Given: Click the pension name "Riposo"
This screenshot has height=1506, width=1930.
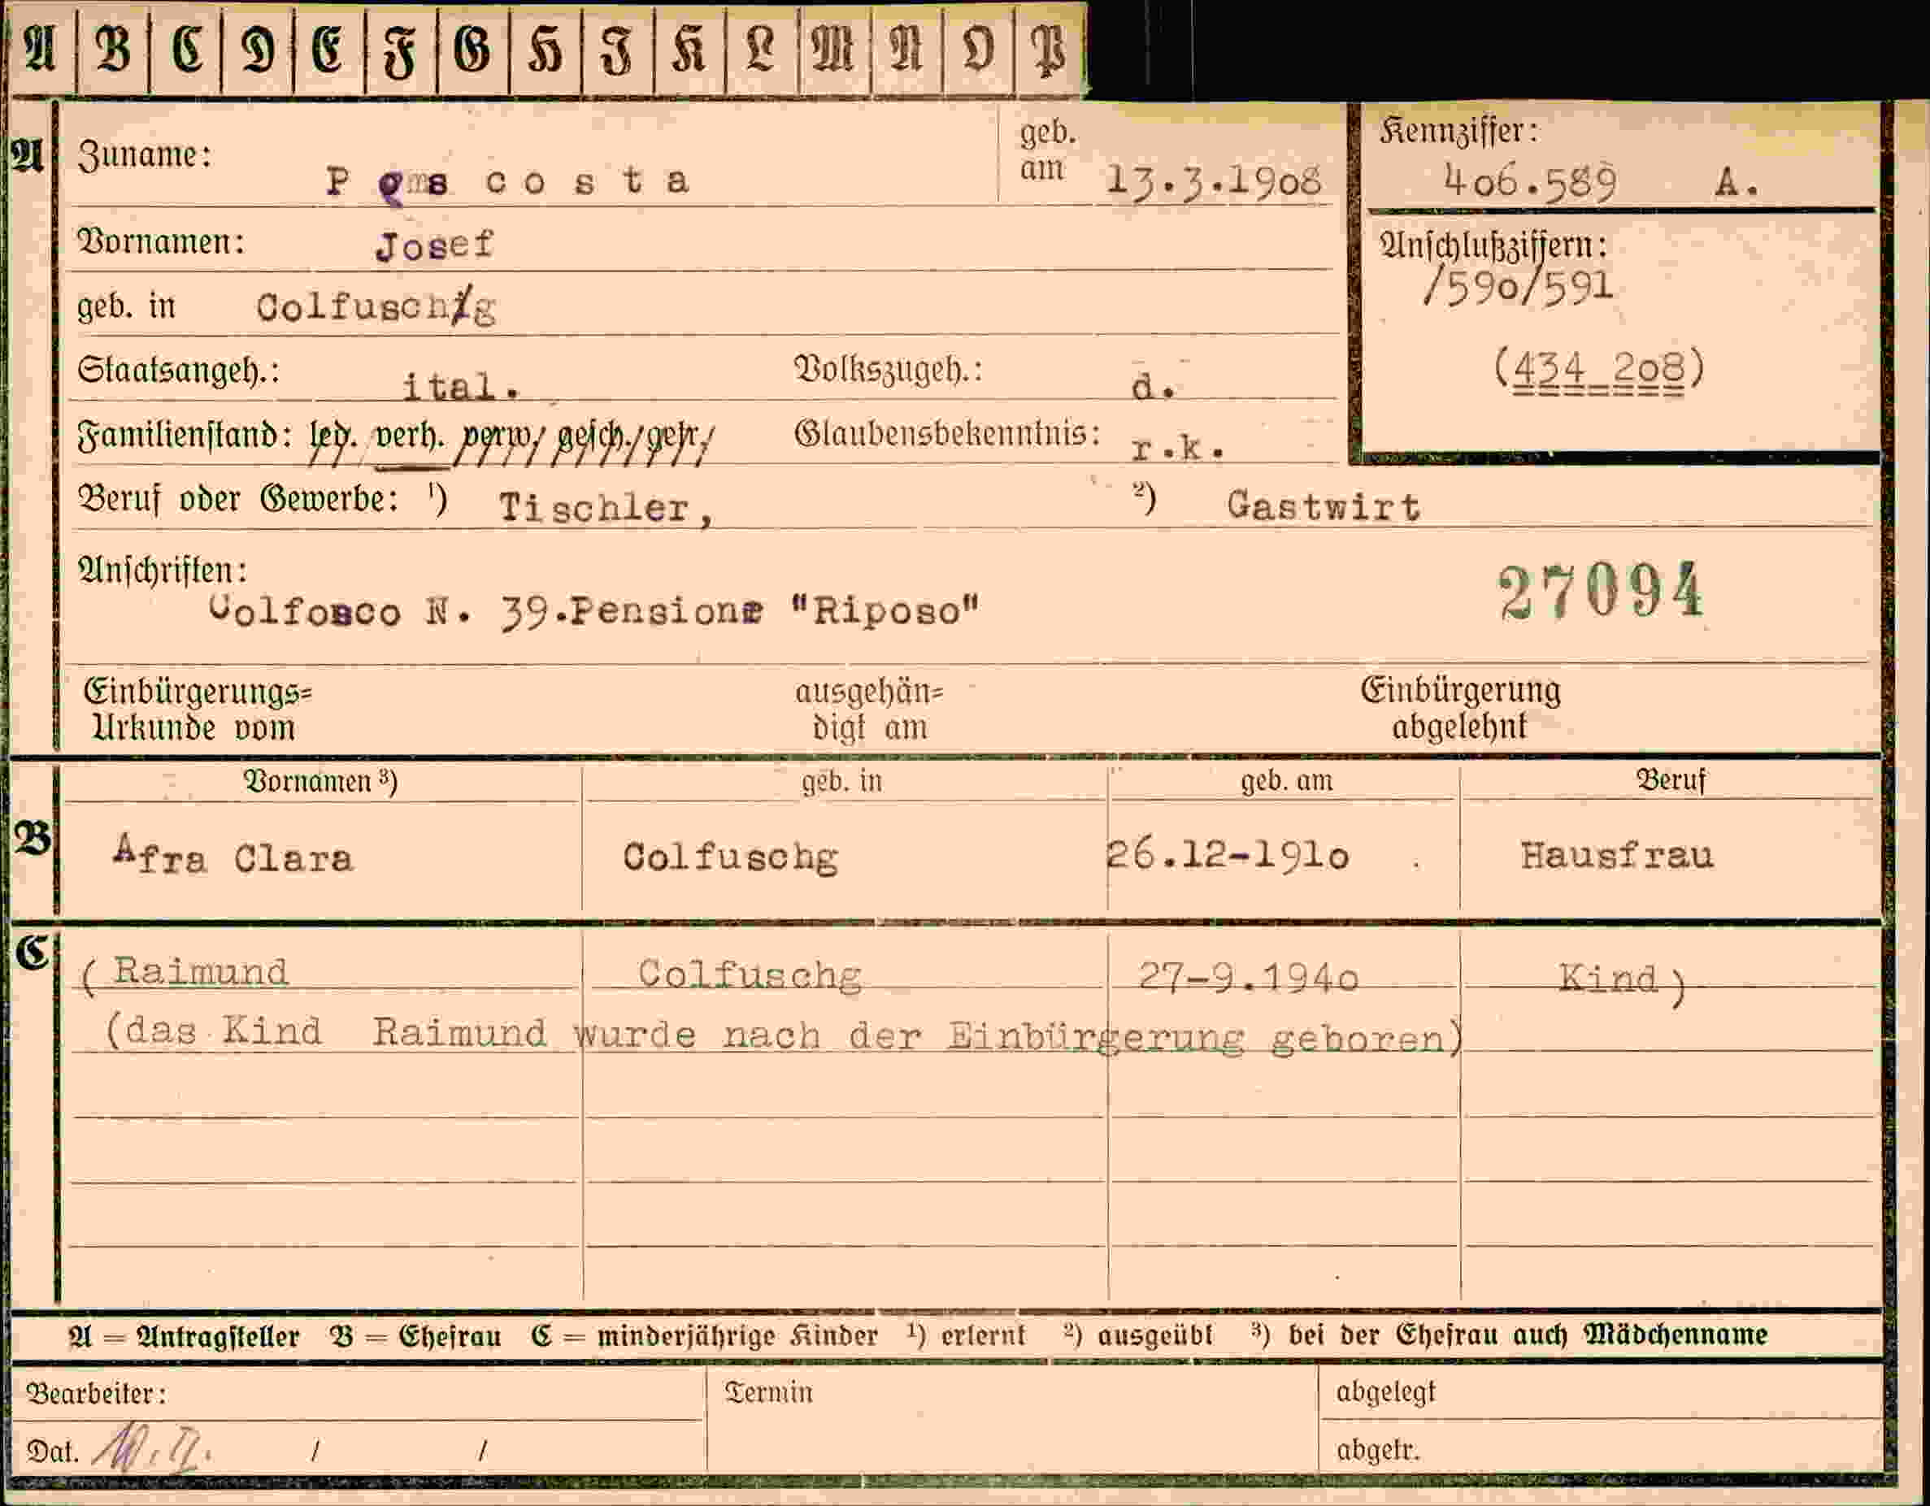Looking at the screenshot, I should click(x=887, y=610).
